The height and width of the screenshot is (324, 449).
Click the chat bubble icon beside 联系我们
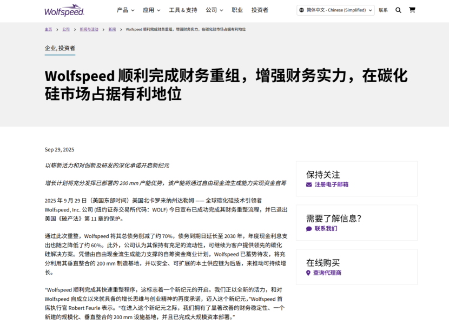pos(309,229)
